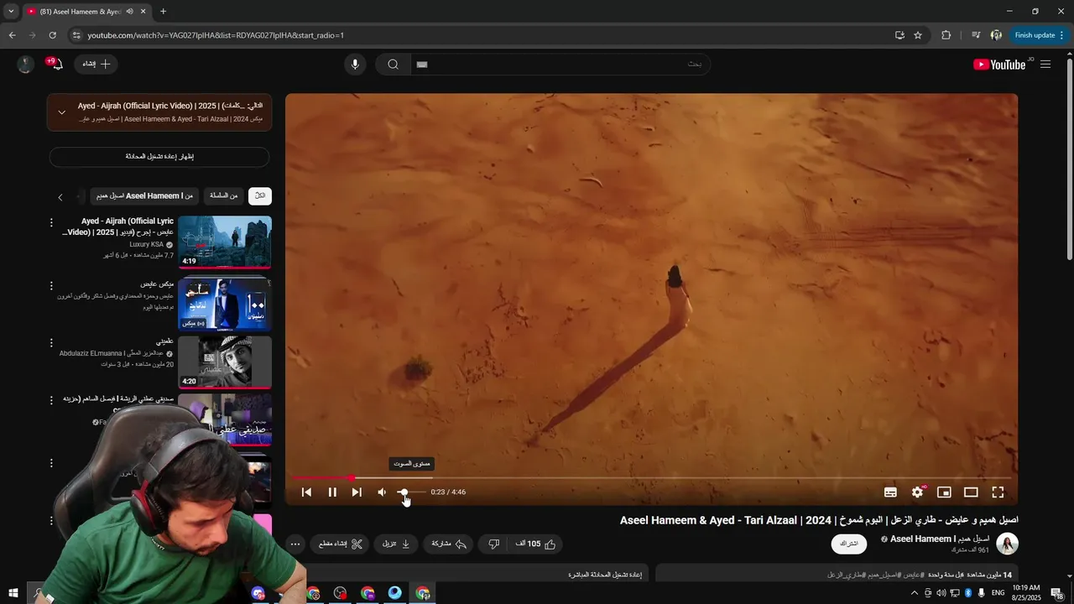Switch to miniplayer mode
This screenshot has width=1074, height=604.
pyautogui.click(x=944, y=492)
